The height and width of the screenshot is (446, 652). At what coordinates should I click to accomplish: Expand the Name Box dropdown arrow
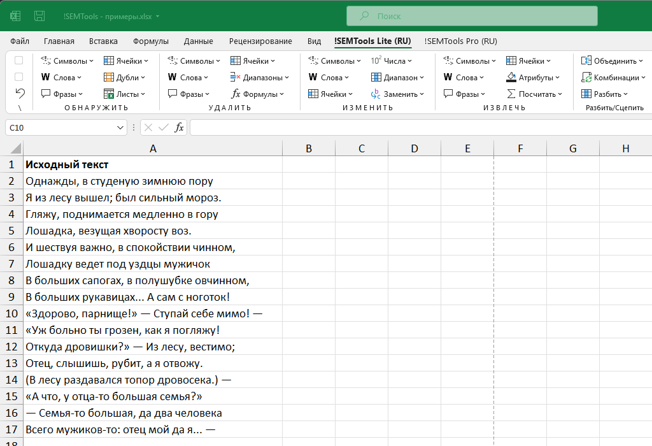120,127
